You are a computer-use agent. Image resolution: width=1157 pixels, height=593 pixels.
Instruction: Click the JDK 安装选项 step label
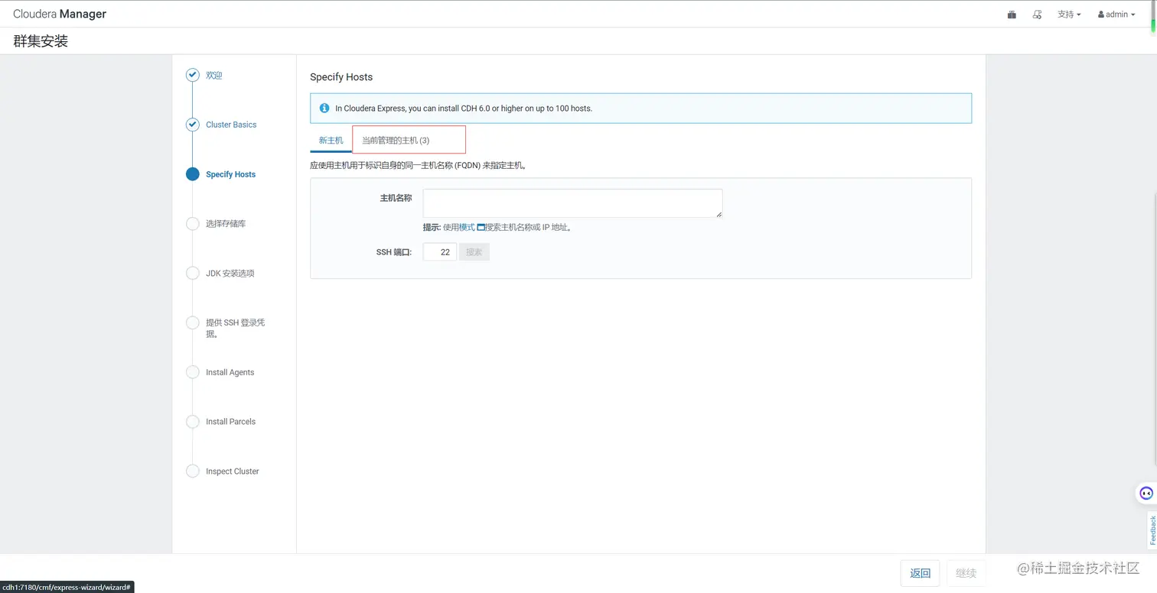[x=230, y=274]
